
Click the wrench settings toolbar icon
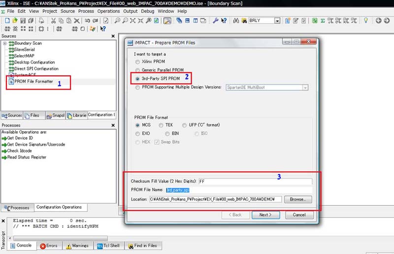point(215,21)
